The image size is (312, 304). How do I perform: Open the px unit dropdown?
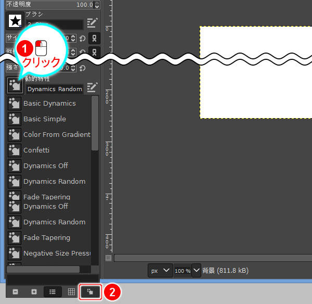(x=160, y=271)
